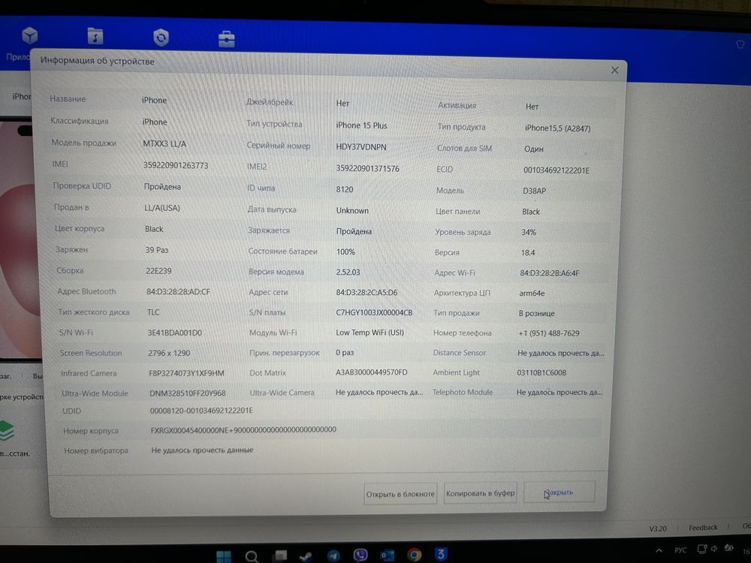Open the backup shield icon in toolbar
This screenshot has width=751, height=563.
161,38
